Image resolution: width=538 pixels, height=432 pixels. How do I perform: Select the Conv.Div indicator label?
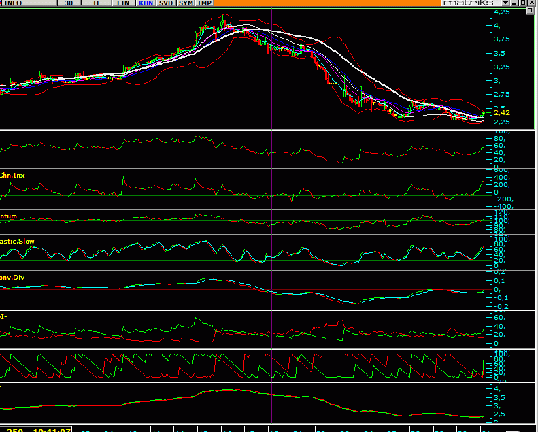pos(12,278)
